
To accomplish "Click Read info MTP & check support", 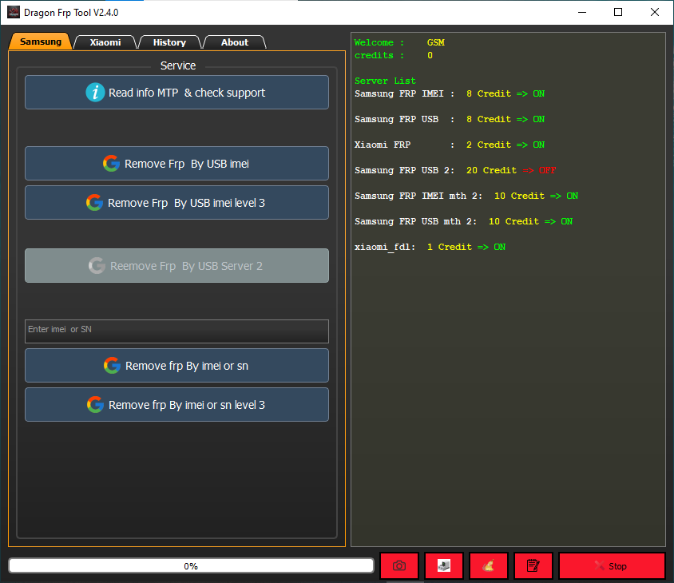I will pos(176,92).
